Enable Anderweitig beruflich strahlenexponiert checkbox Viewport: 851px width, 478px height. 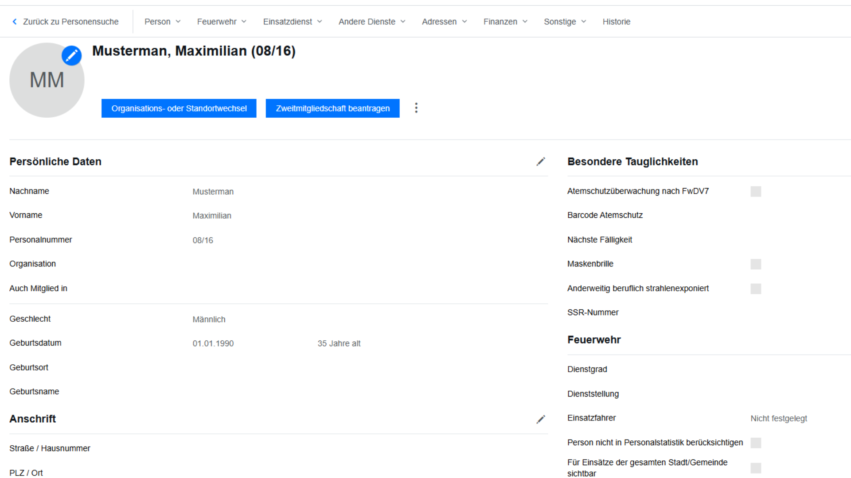click(756, 289)
